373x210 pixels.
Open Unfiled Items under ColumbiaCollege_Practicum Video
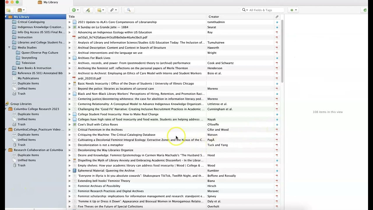[27, 140]
